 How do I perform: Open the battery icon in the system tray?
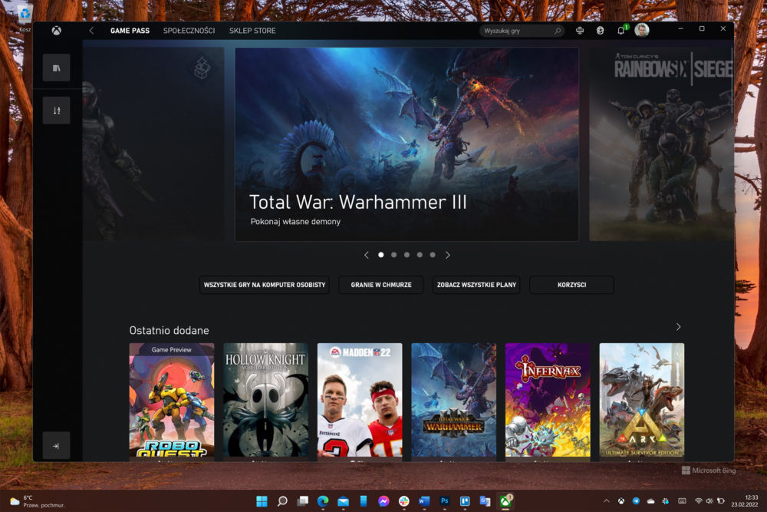coord(720,501)
